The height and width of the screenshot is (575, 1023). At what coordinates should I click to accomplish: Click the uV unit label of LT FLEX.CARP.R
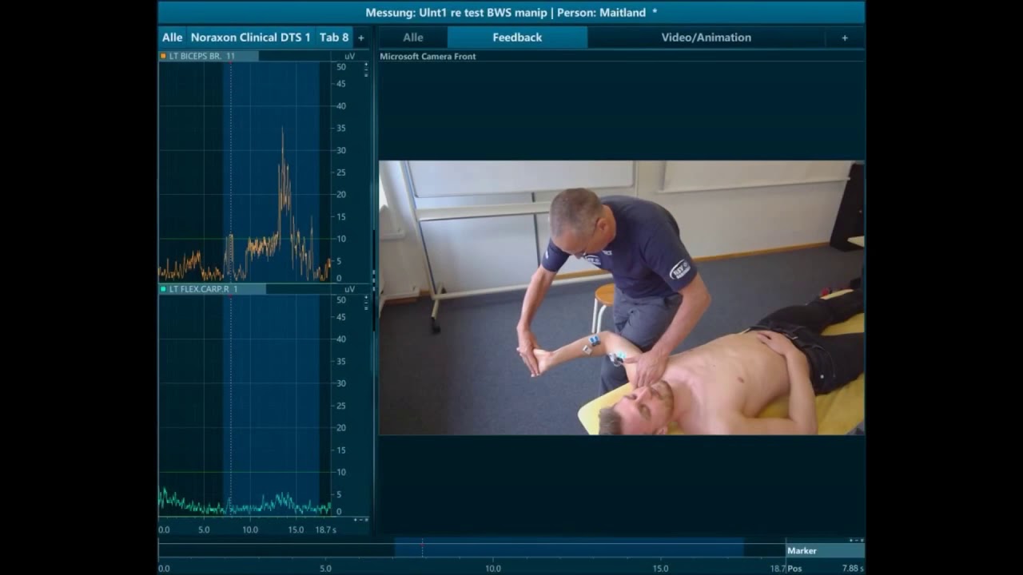coord(349,289)
